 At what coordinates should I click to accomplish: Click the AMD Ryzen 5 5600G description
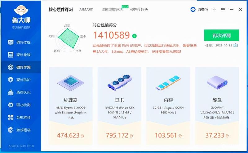71,112
